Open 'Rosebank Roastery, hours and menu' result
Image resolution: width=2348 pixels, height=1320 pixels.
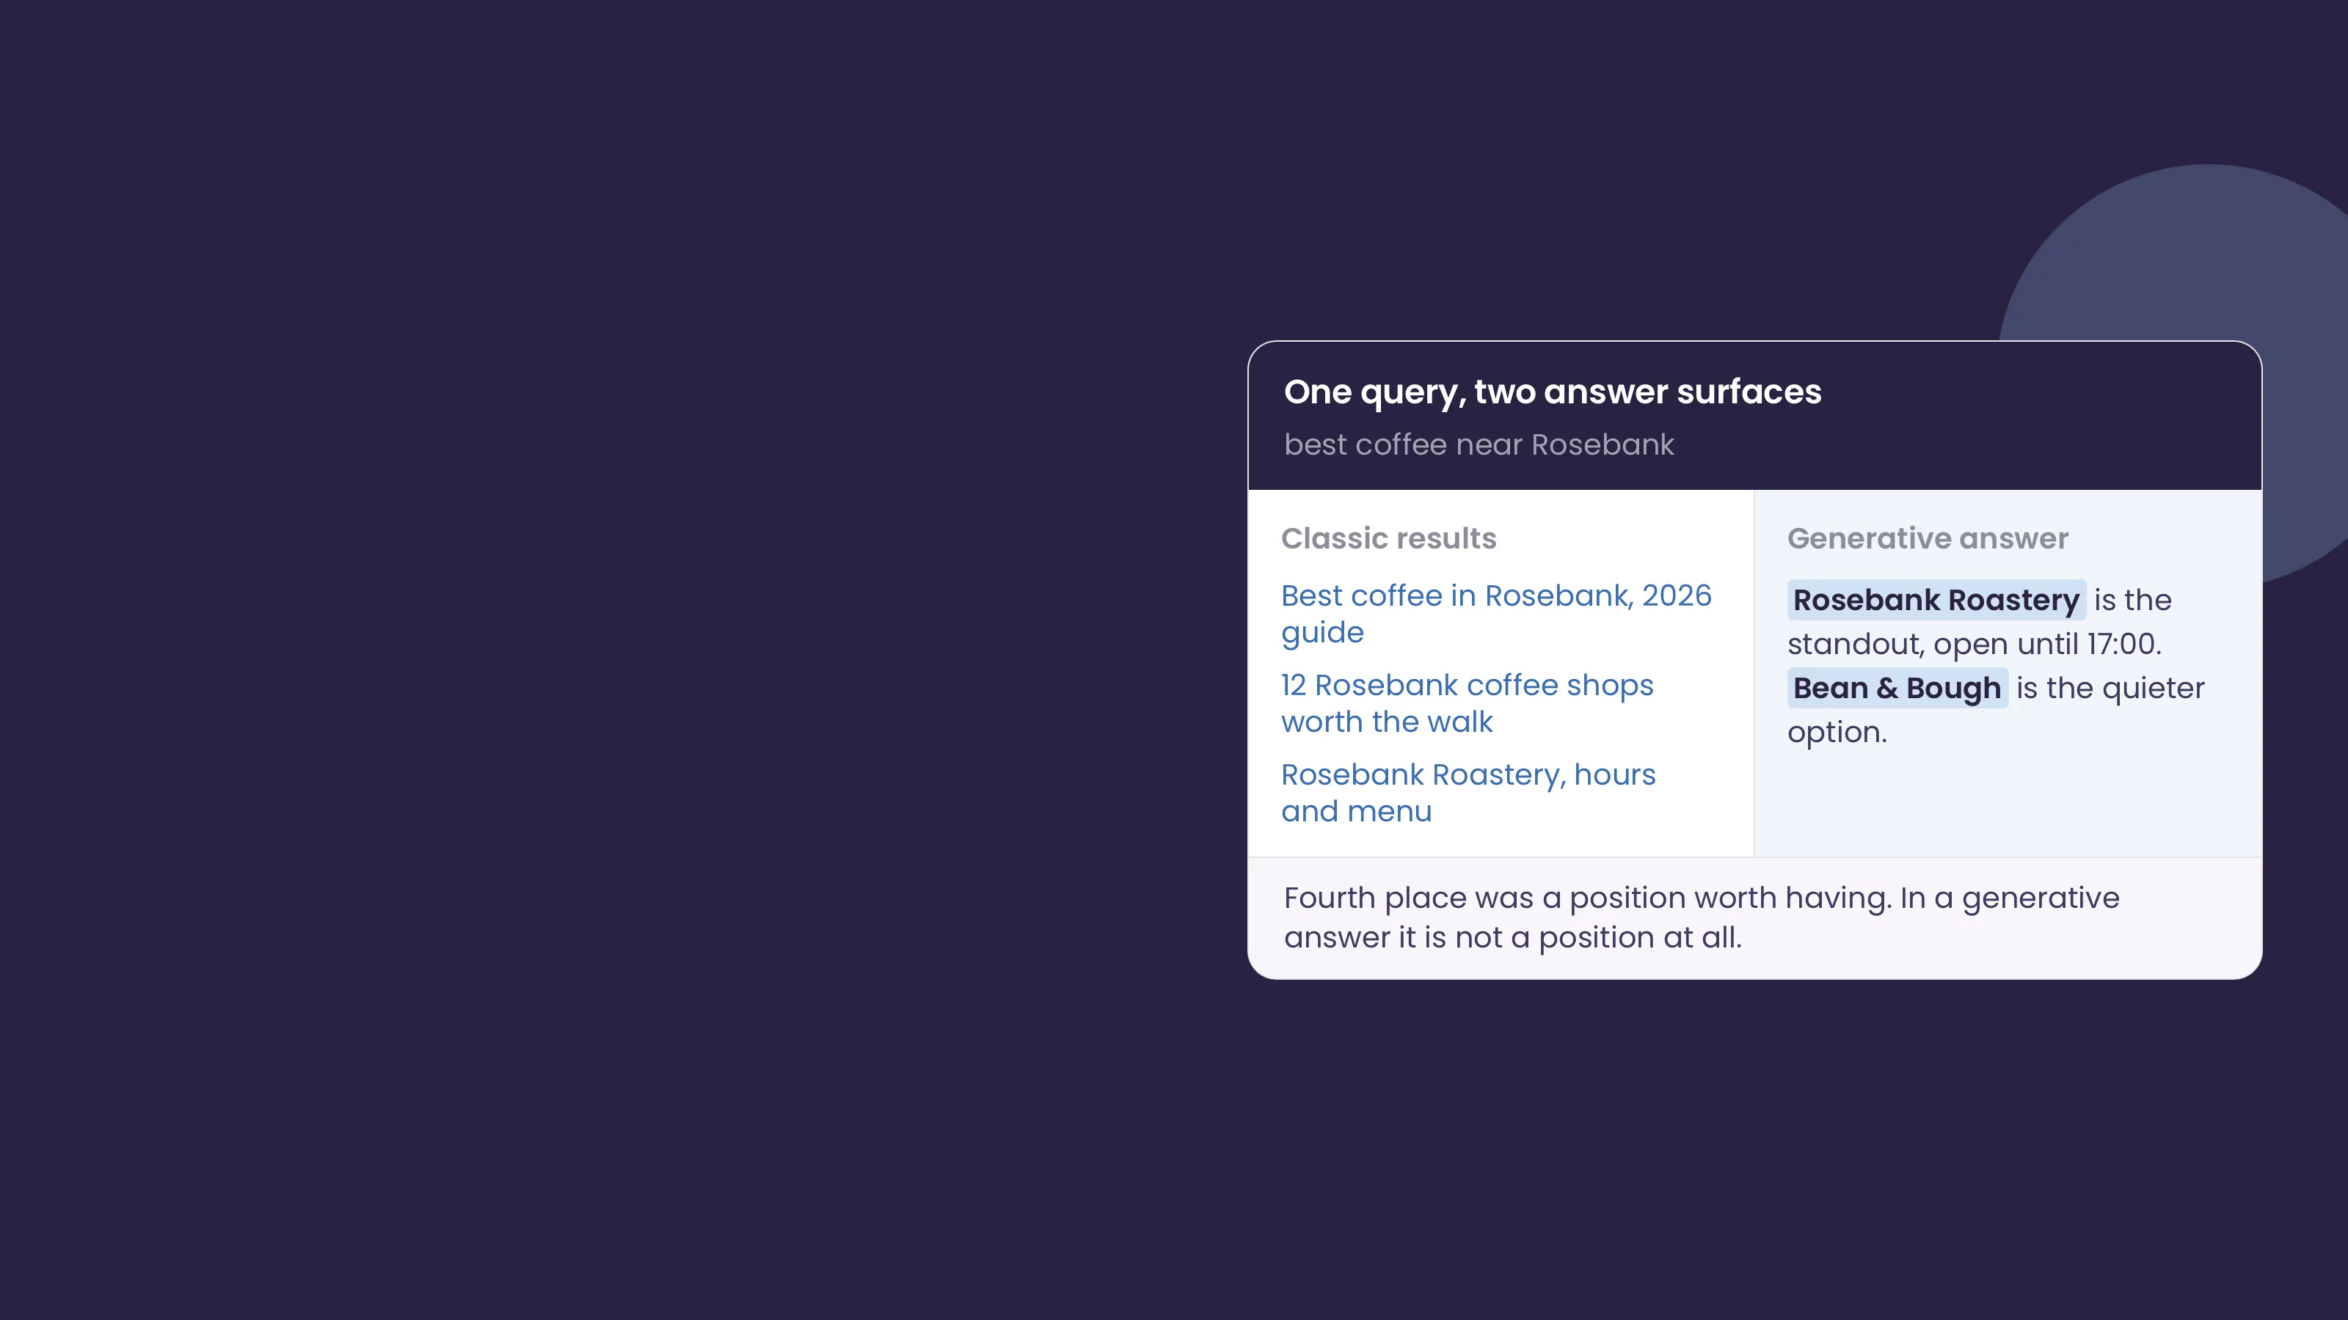point(1467,792)
